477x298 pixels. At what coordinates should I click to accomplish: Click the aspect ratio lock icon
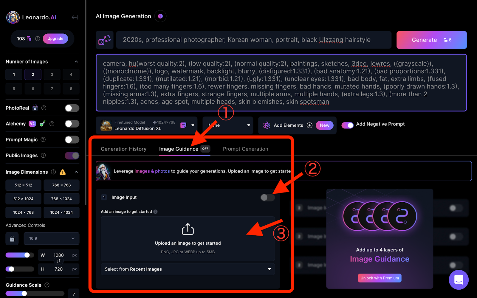(12, 239)
